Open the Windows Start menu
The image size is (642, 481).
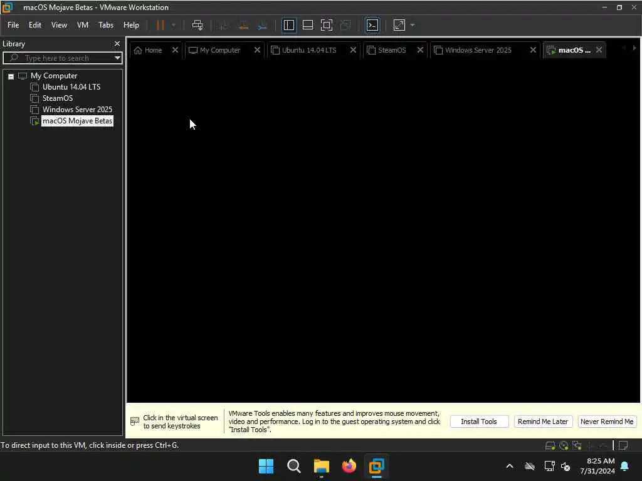tap(266, 466)
